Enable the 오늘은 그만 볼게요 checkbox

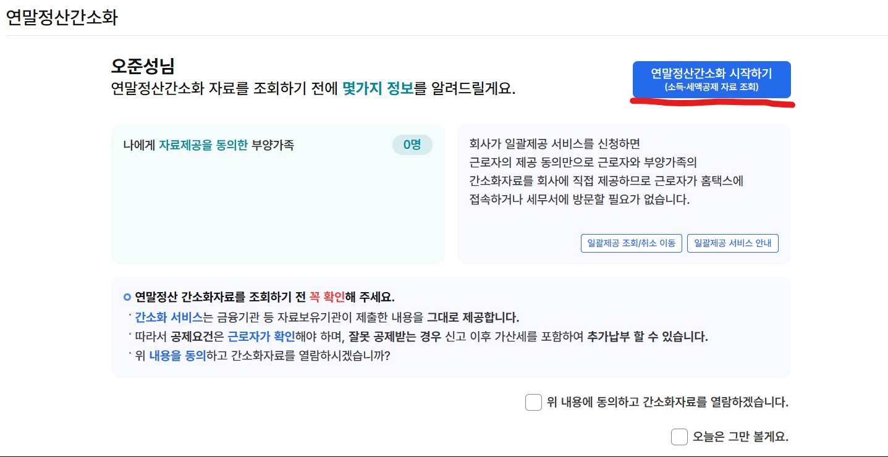pyautogui.click(x=679, y=437)
